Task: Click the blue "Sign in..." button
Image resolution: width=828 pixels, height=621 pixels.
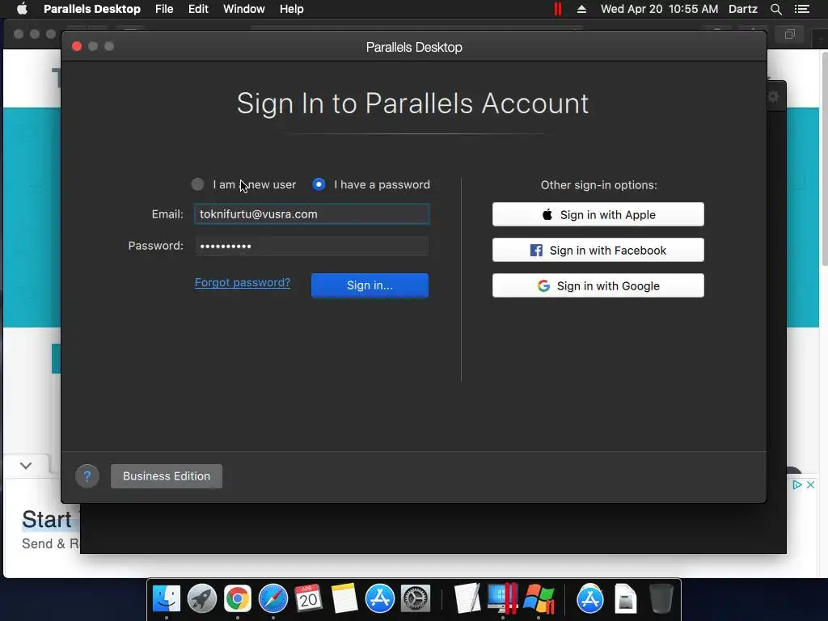Action: [370, 285]
